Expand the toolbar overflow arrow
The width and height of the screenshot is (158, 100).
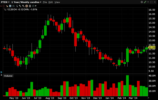(36, 6)
